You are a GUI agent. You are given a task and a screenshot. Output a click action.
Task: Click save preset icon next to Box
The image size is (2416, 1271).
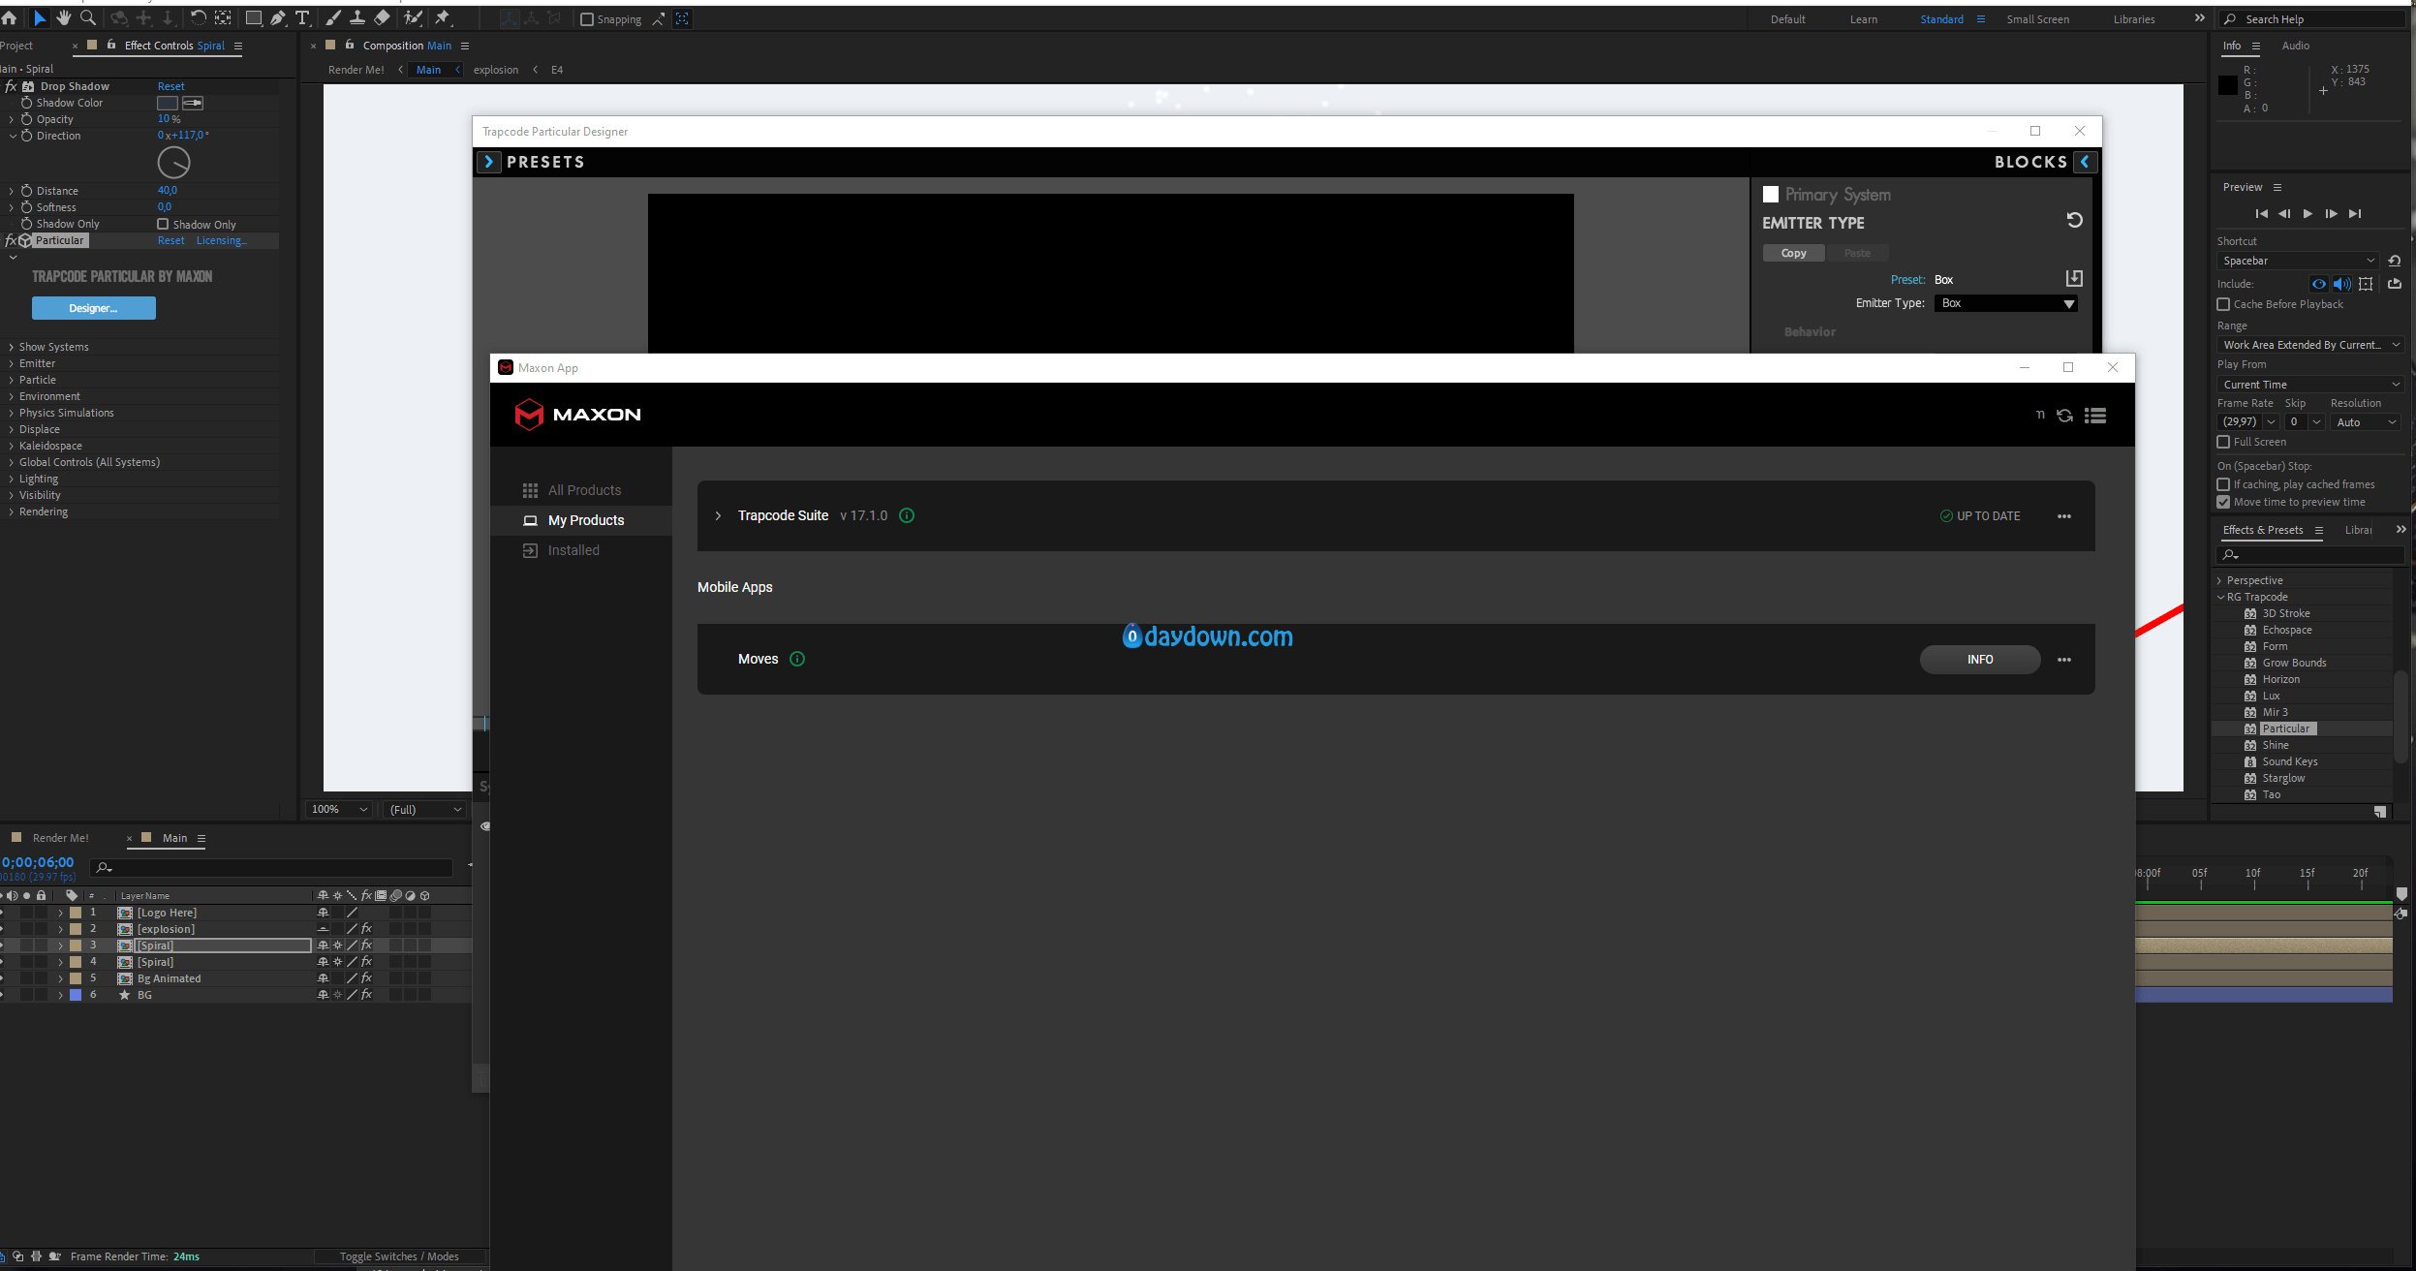pyautogui.click(x=2074, y=279)
